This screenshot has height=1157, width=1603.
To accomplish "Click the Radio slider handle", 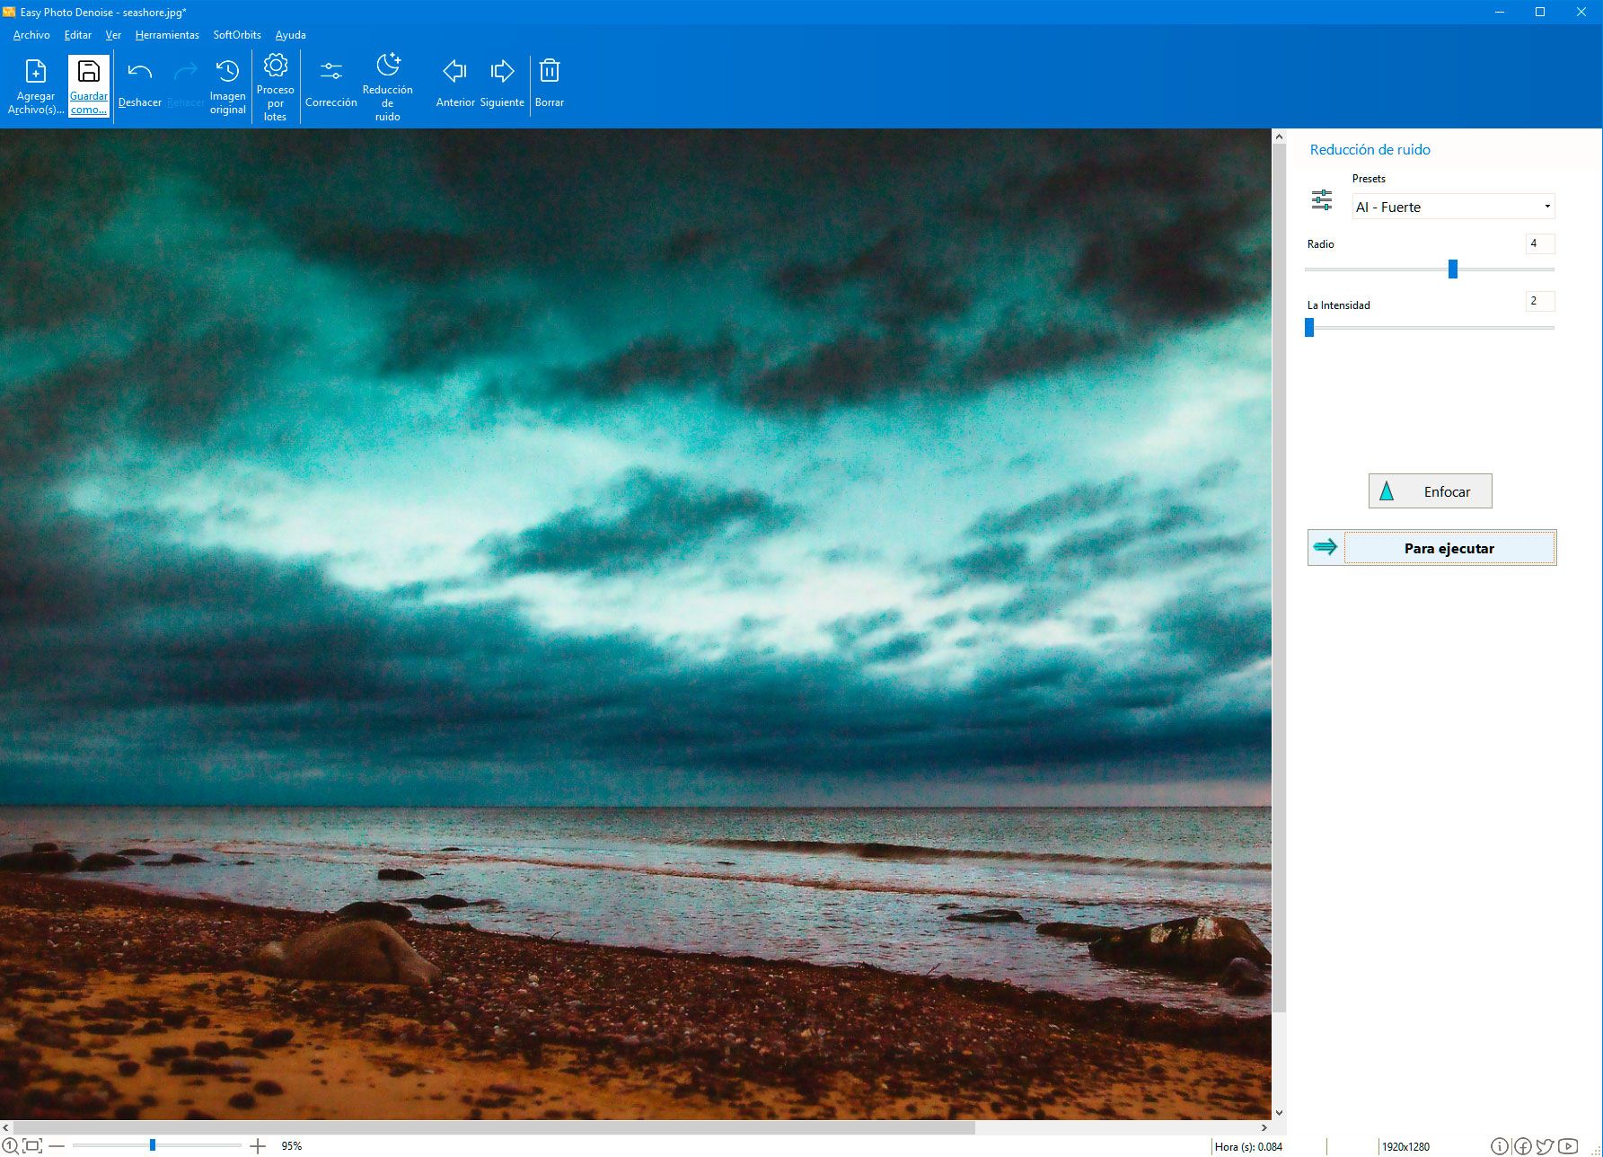I will coord(1453,269).
